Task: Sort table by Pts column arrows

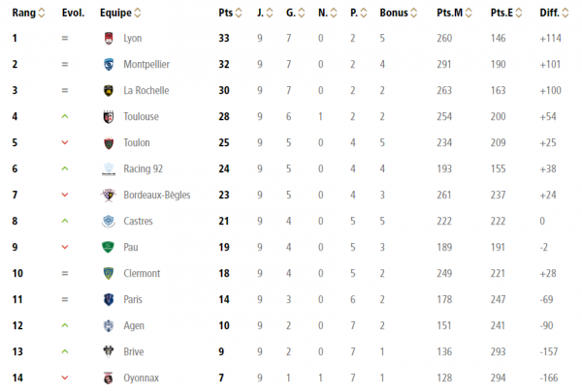Action: pyautogui.click(x=239, y=13)
